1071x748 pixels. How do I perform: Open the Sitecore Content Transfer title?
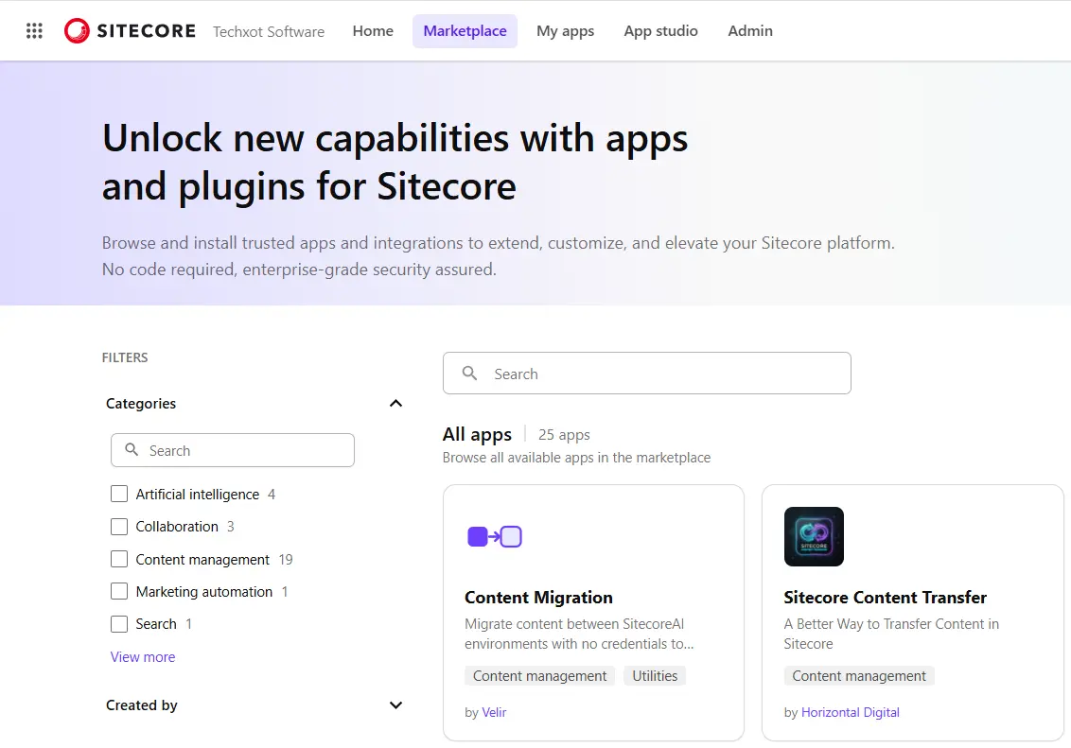(886, 598)
